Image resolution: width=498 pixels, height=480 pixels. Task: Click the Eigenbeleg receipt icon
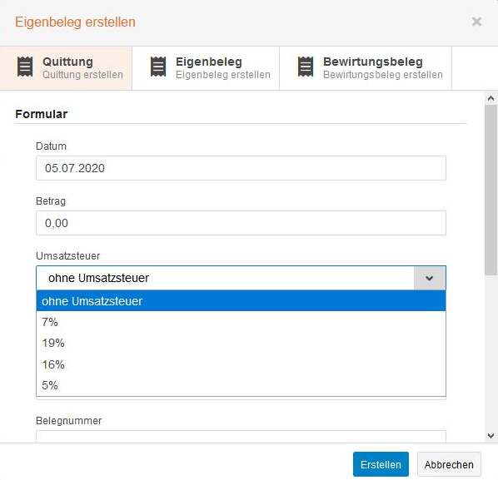(x=158, y=67)
